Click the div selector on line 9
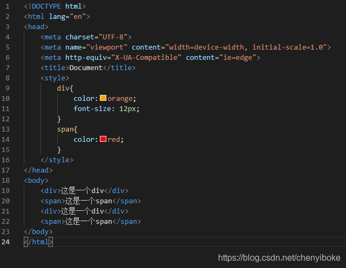Image resolution: width=346 pixels, height=268 pixels. pos(63,88)
